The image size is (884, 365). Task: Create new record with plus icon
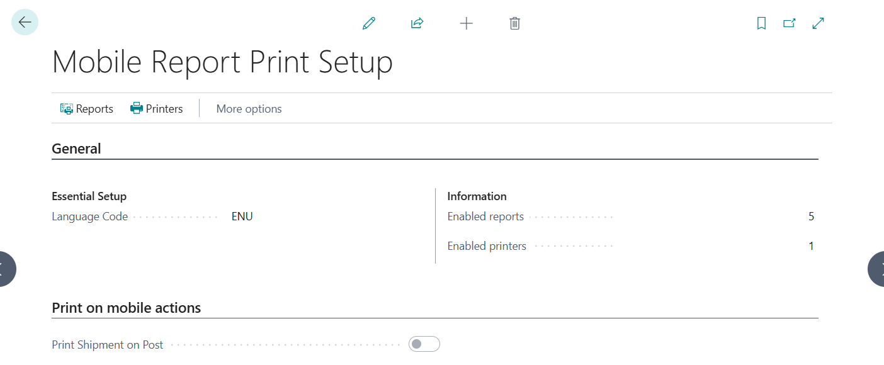pos(466,23)
